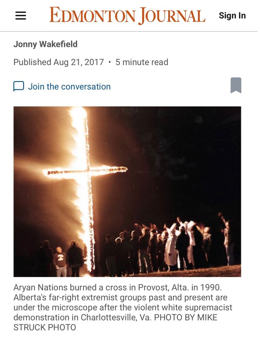260x339 pixels.
Task: View author Jonny Wakefield's profile
Action: (45, 44)
